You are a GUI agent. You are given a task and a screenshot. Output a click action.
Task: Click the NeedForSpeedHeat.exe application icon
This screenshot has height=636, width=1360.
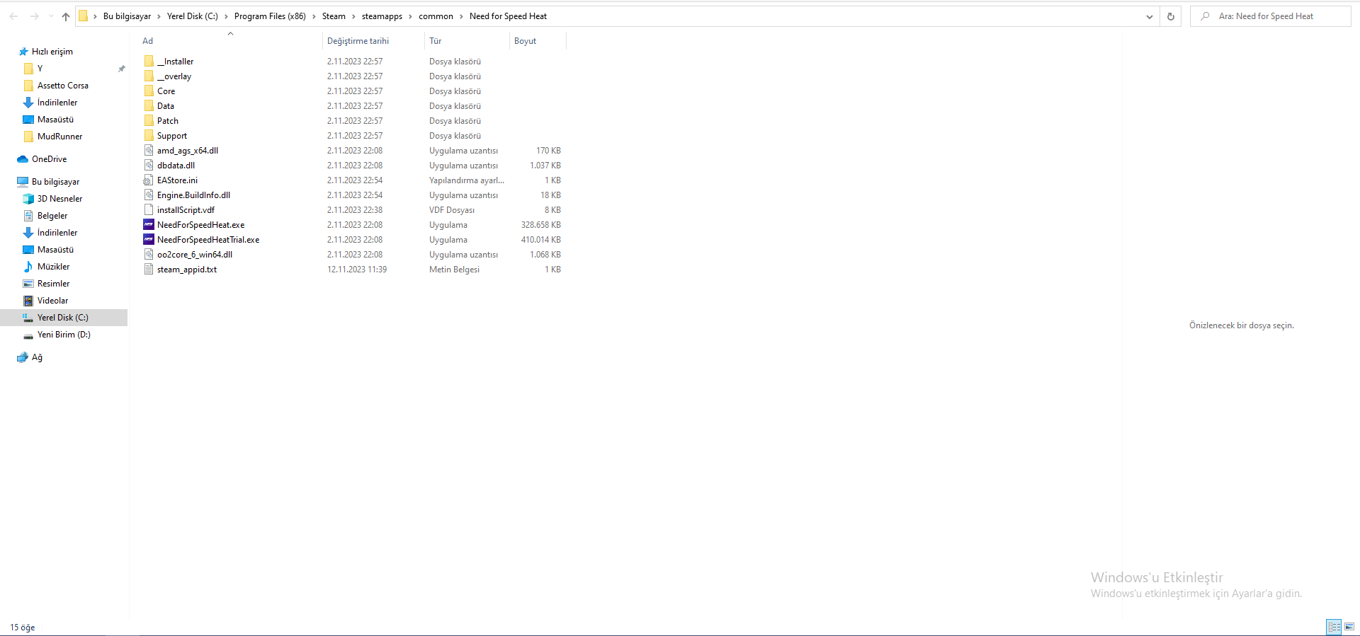coord(149,225)
